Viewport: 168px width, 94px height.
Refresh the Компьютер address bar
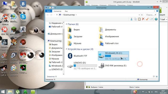click(x=142, y=15)
